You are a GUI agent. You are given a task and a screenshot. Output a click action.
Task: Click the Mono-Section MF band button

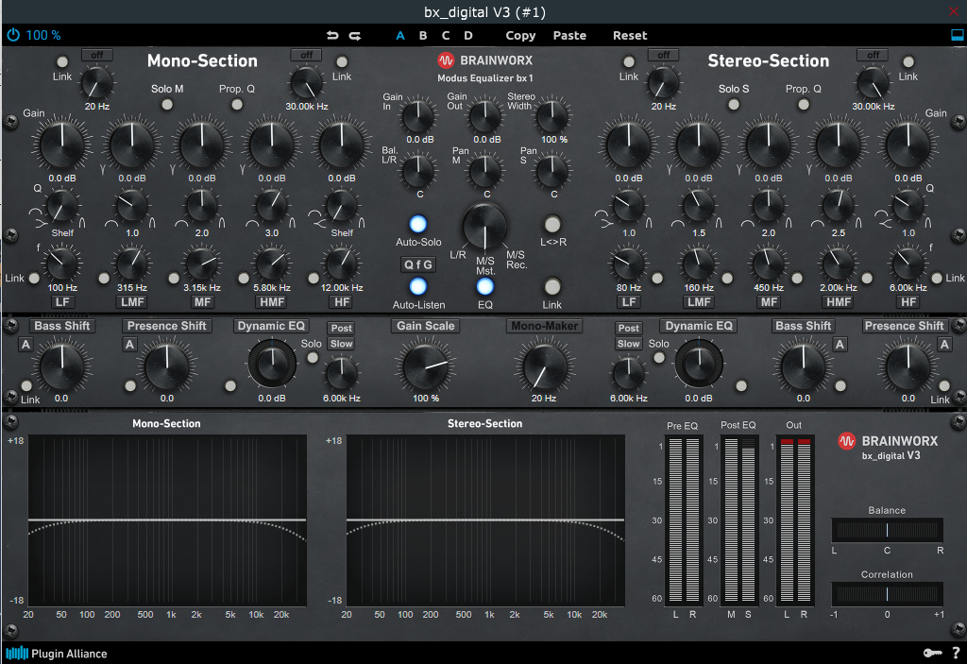click(x=202, y=301)
